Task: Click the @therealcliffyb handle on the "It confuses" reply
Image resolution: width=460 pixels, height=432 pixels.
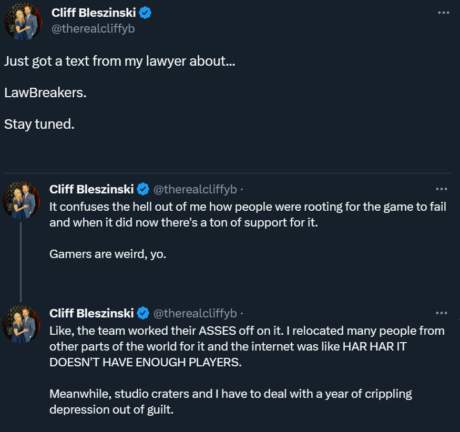Action: 195,189
